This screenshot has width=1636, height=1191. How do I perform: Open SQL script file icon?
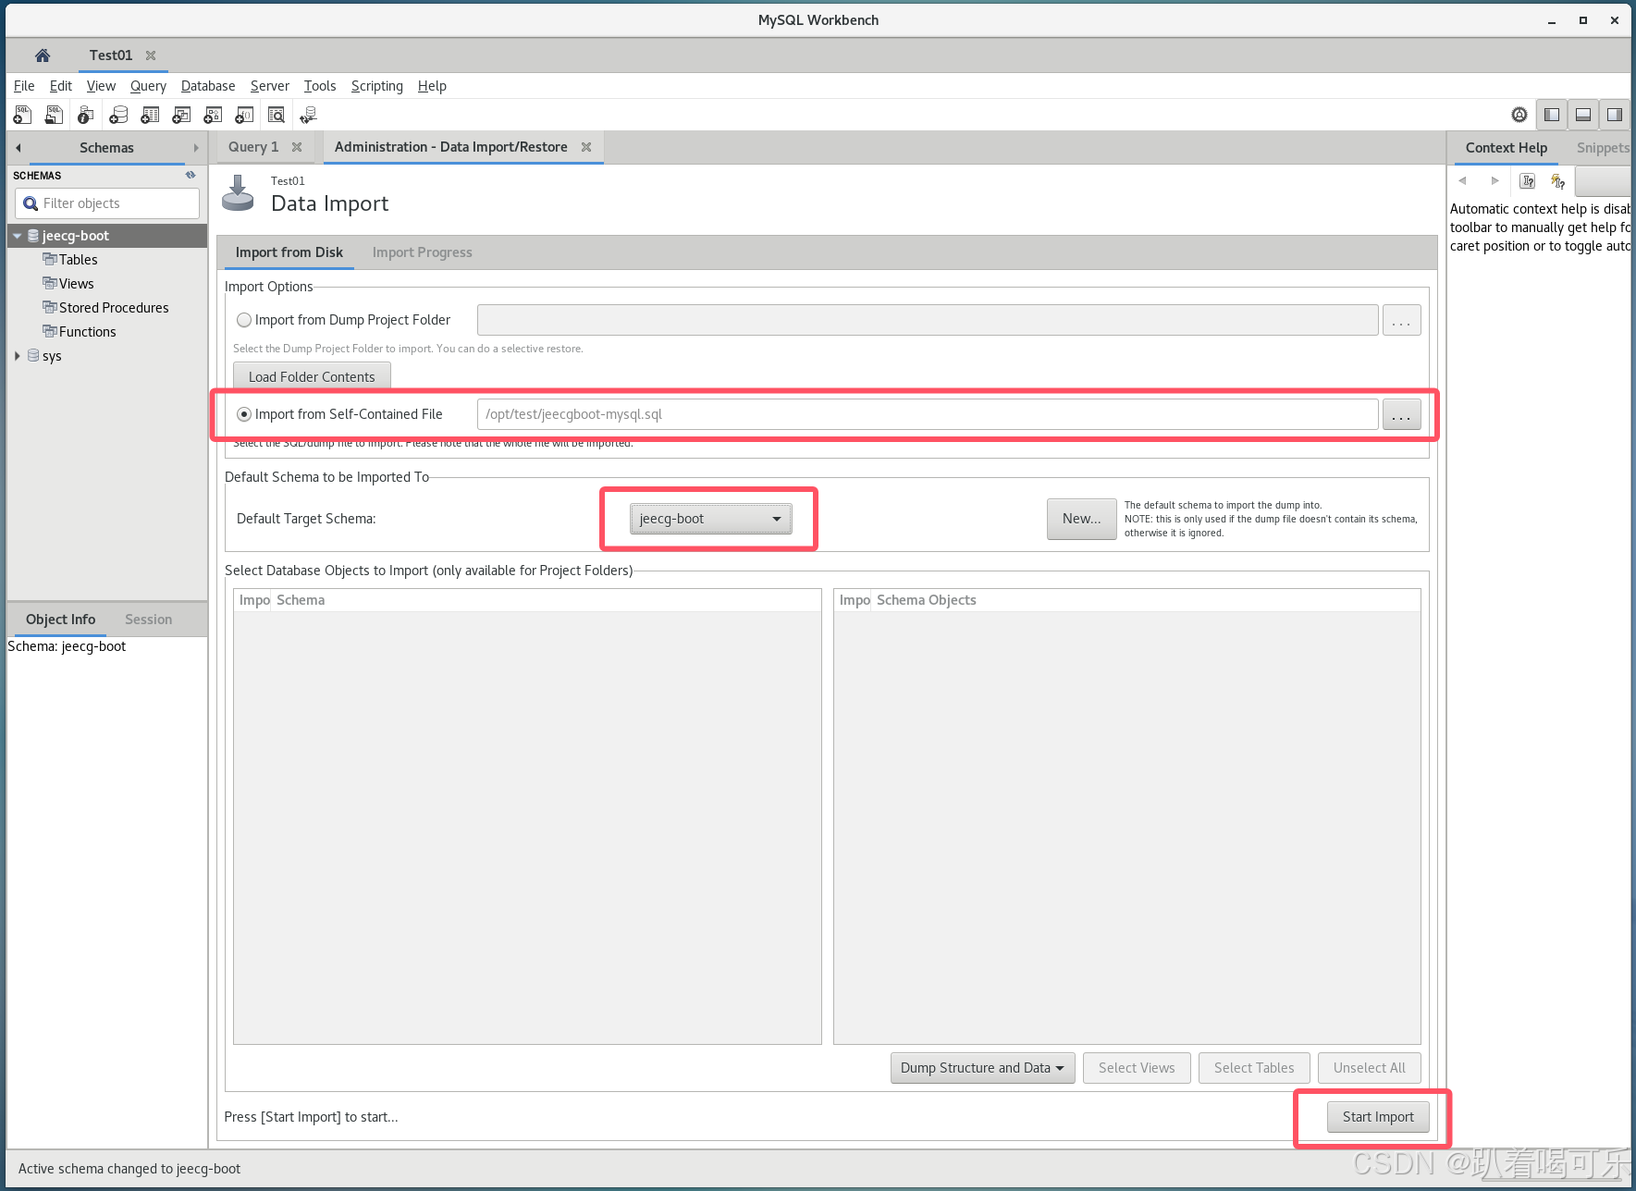click(55, 115)
